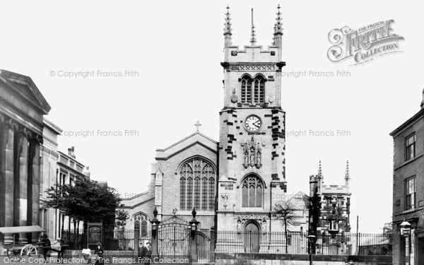This screenshot has width=424, height=265.
Task: Click the arched entrance door of the tower
Action: pos(252,237)
